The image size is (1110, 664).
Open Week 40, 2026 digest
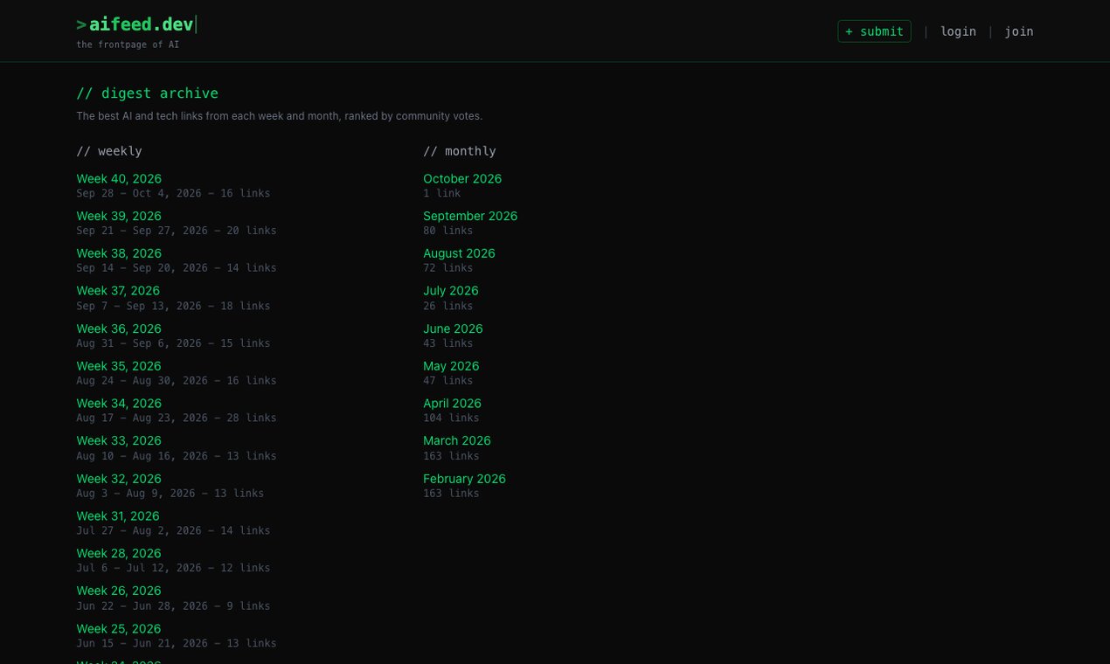pyautogui.click(x=119, y=179)
